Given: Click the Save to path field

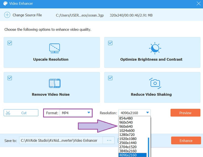Looking at the screenshot, I should [61, 141].
